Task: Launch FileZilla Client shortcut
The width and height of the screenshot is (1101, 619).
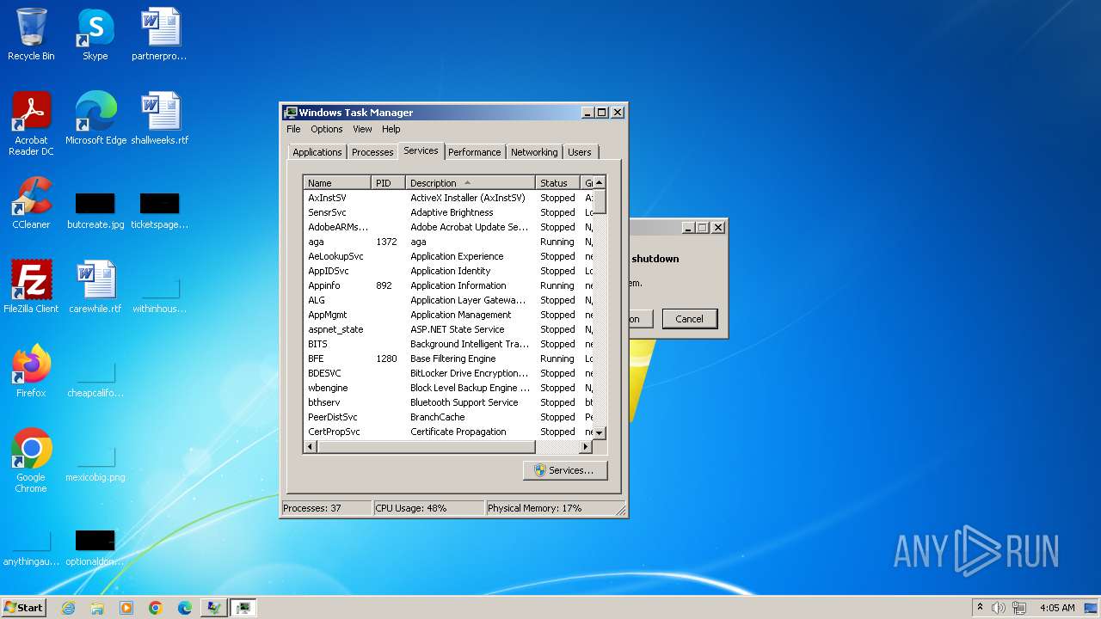Action: click(31, 286)
